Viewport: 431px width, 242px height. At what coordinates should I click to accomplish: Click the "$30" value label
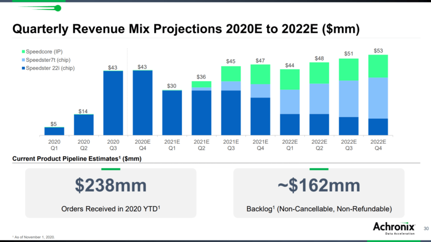click(172, 86)
